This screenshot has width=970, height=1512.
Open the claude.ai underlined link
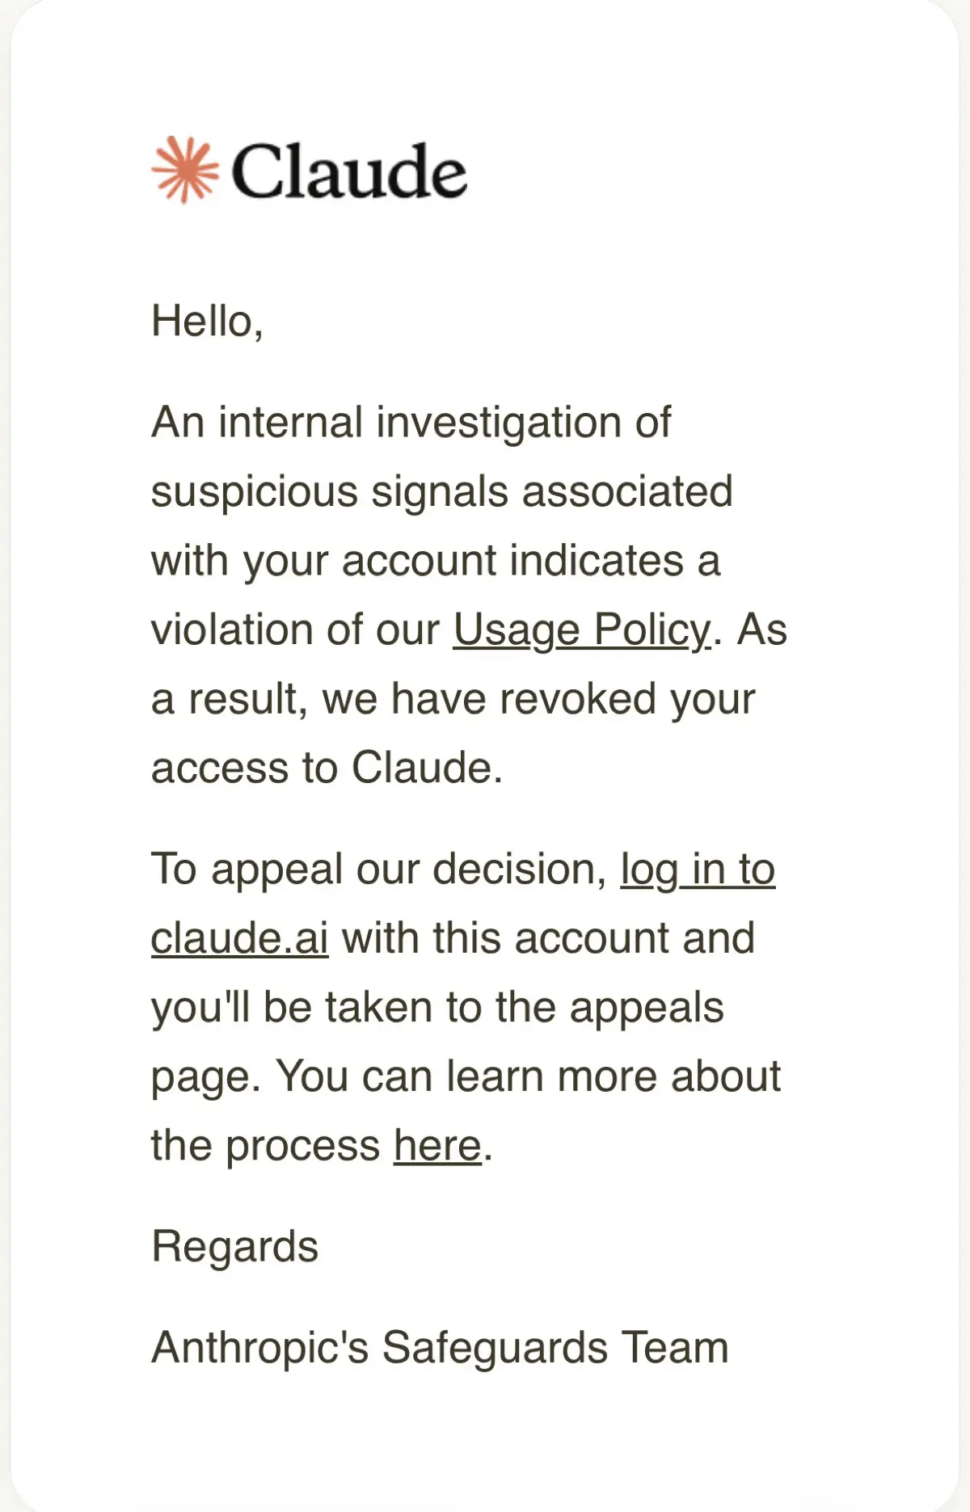pos(239,938)
